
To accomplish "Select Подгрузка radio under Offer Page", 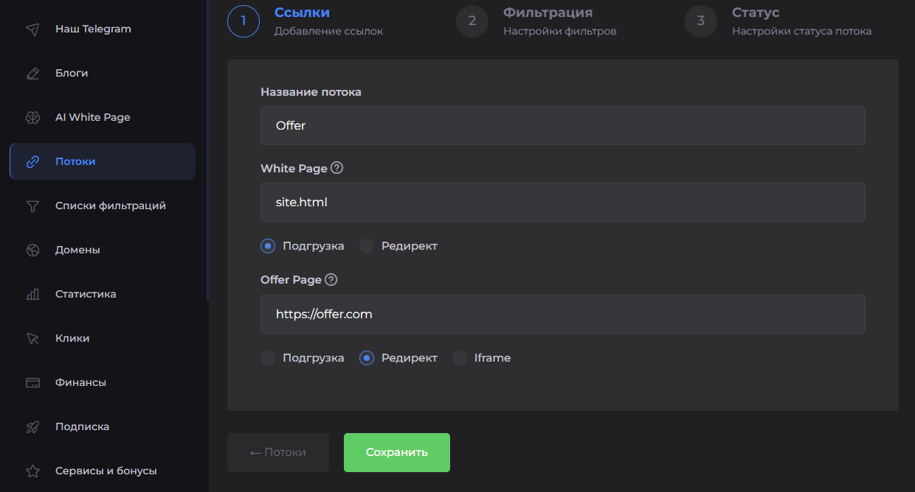I will tap(268, 358).
